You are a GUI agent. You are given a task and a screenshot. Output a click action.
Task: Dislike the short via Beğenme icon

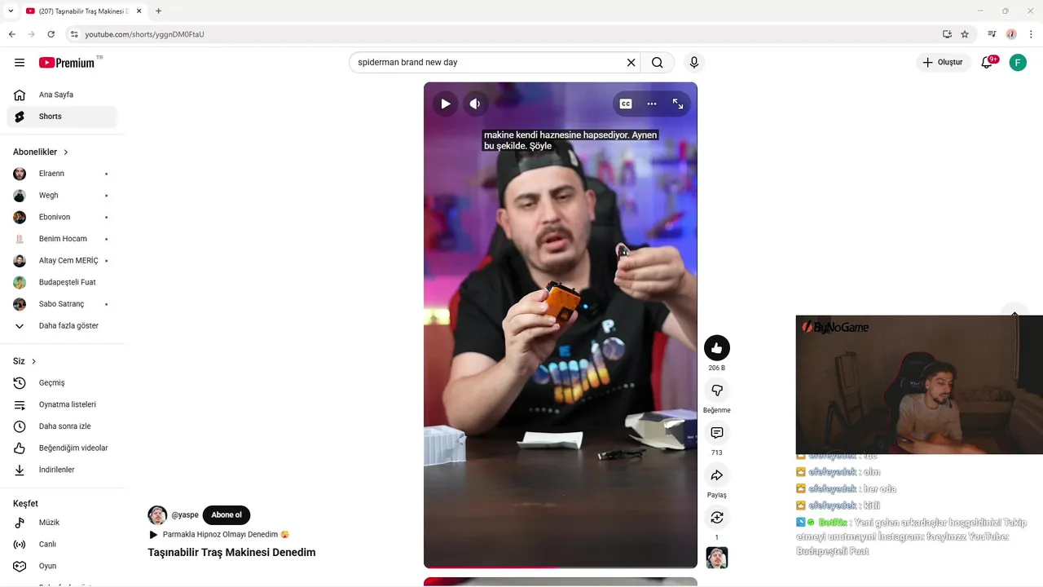[x=717, y=391]
